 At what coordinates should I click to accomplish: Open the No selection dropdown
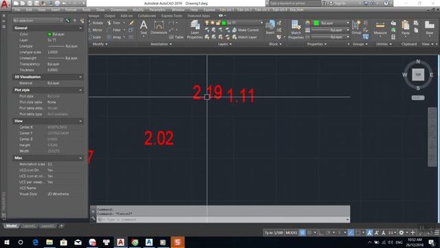click(38, 20)
